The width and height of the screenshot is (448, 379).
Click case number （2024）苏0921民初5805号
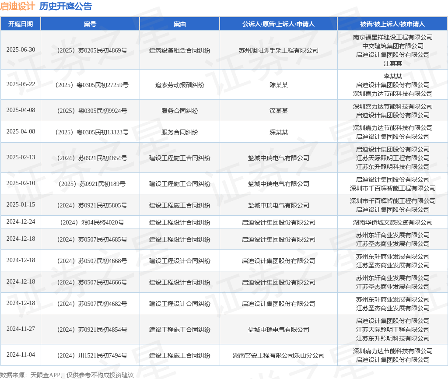tap(92, 205)
